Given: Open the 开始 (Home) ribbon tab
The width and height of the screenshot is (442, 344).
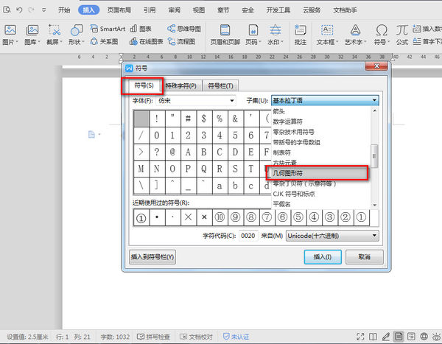Looking at the screenshot, I should (x=64, y=10).
